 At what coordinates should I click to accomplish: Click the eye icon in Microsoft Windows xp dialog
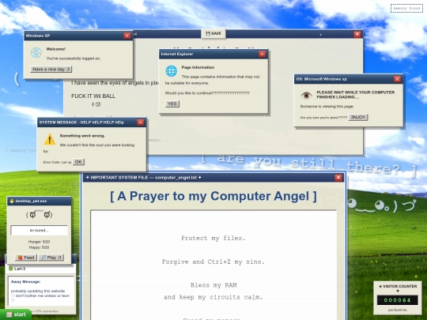(x=306, y=96)
